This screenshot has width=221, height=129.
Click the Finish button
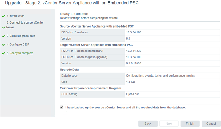190,123
